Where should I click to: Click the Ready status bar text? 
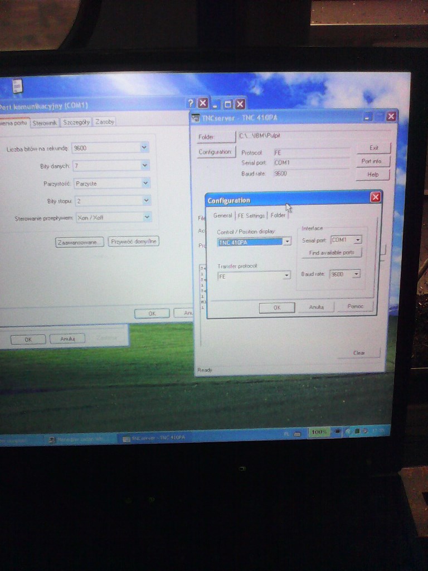tap(205, 370)
